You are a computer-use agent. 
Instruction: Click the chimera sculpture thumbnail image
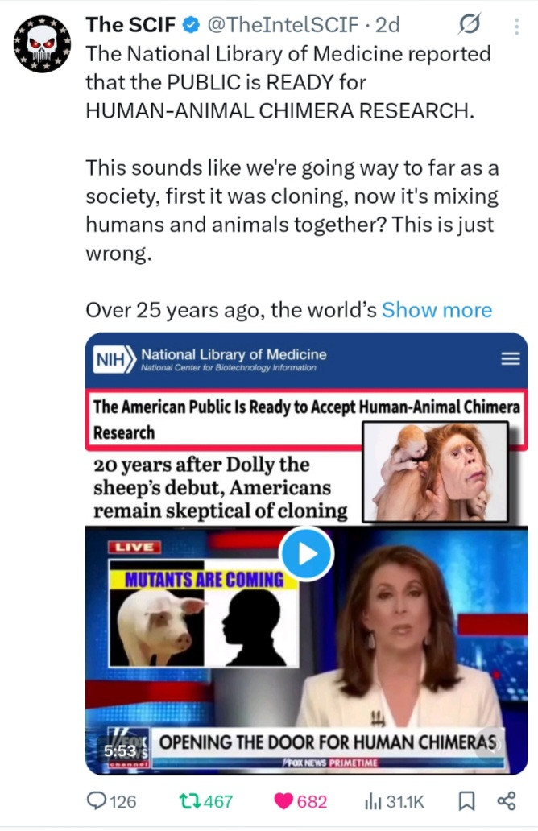click(x=435, y=472)
